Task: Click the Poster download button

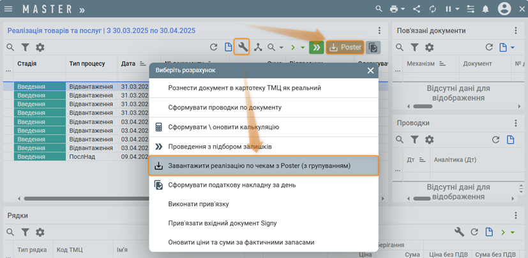Action: pyautogui.click(x=345, y=47)
